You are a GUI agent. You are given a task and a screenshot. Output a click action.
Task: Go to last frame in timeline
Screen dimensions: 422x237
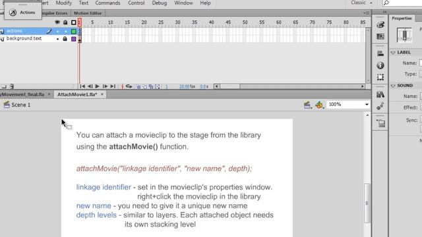pyautogui.click(x=113, y=86)
